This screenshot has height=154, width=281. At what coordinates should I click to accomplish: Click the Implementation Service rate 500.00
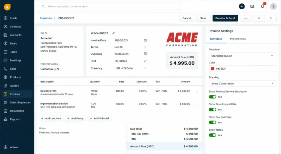click(120, 104)
